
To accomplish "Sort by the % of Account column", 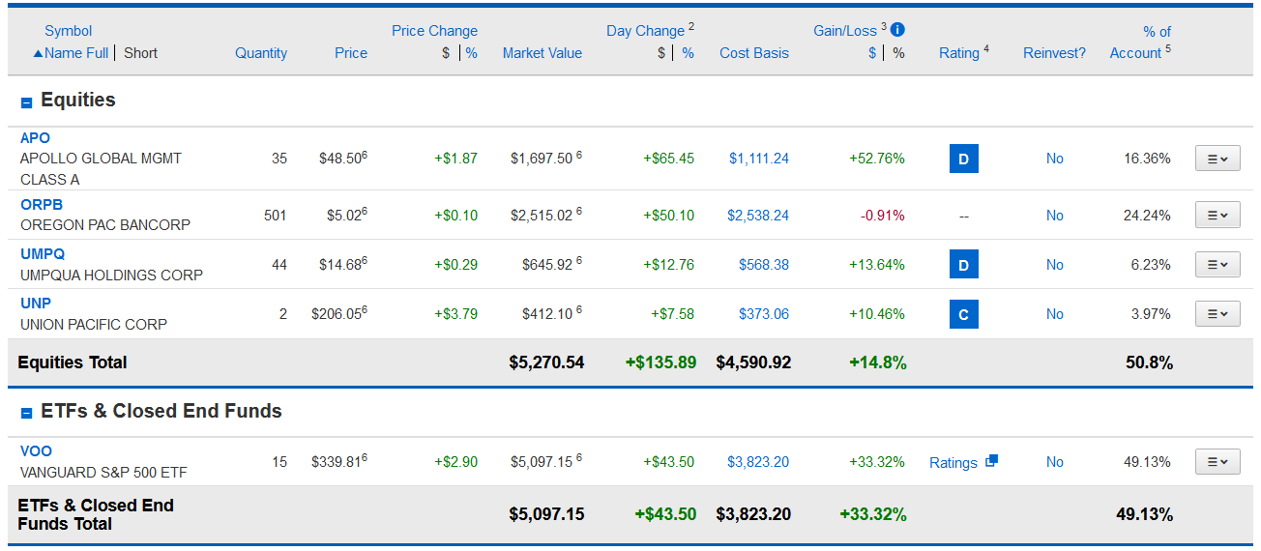I will point(1140,43).
